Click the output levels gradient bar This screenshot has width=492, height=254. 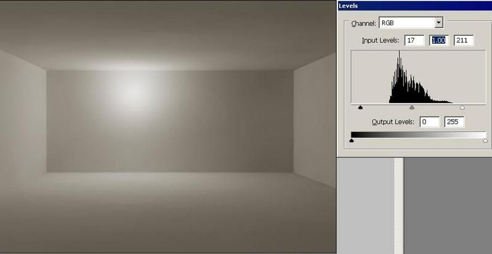click(418, 134)
